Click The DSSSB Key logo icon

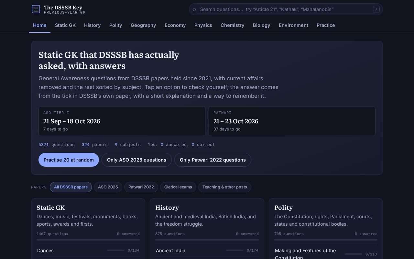[36, 9]
